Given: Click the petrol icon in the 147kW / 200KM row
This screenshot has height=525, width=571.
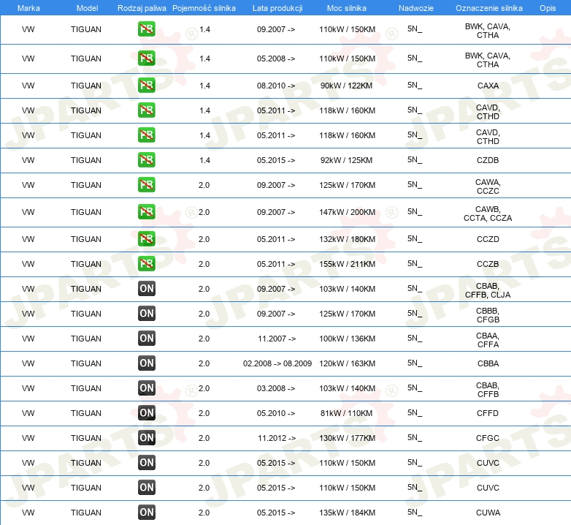Looking at the screenshot, I should pyautogui.click(x=146, y=212).
